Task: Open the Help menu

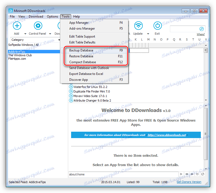Action: [x=76, y=17]
